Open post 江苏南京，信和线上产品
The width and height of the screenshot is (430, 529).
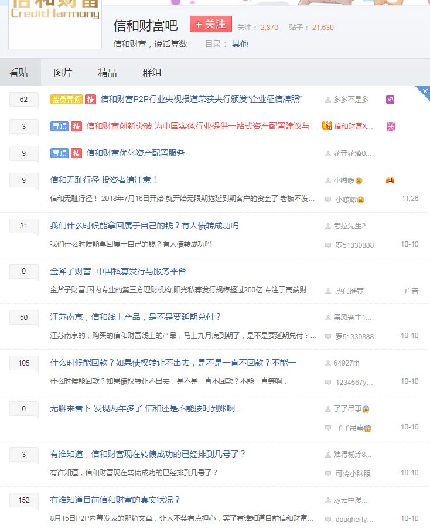[135, 317]
